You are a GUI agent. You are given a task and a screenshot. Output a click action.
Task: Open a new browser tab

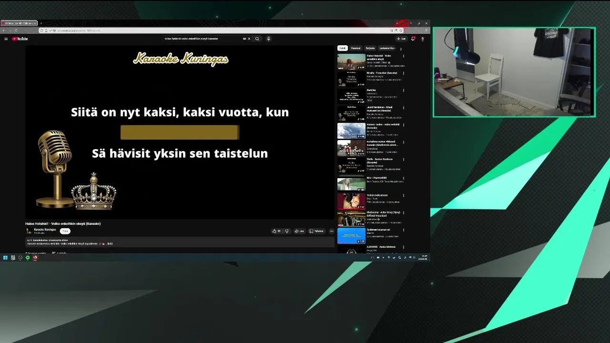click(x=41, y=23)
